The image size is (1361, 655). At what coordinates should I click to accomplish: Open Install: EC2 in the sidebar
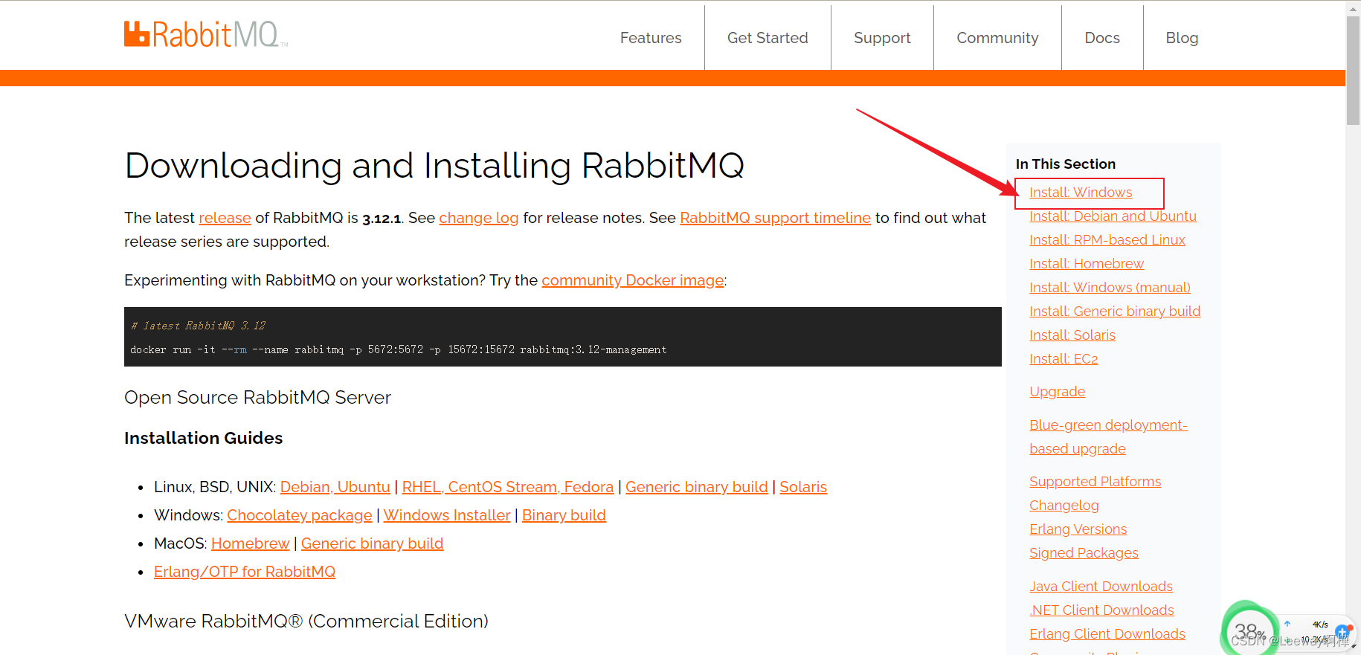coord(1064,359)
